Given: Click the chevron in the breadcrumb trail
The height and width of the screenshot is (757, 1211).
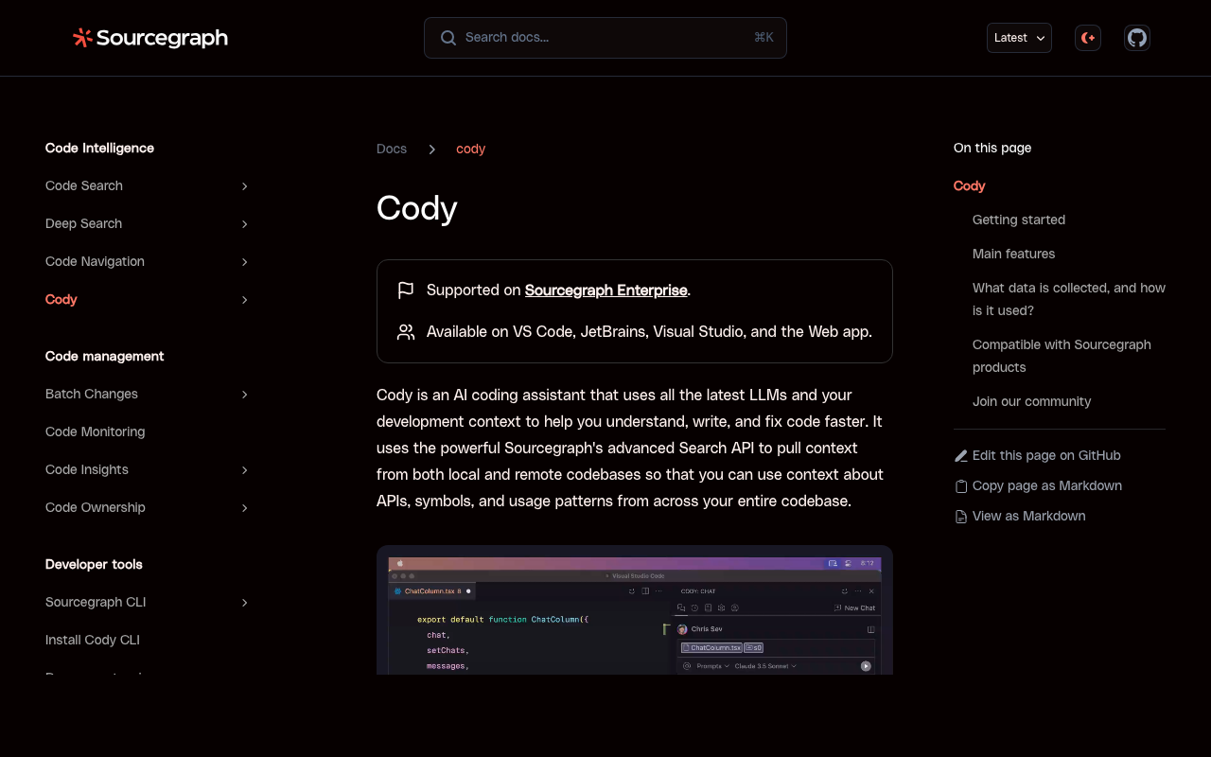Looking at the screenshot, I should point(431,149).
